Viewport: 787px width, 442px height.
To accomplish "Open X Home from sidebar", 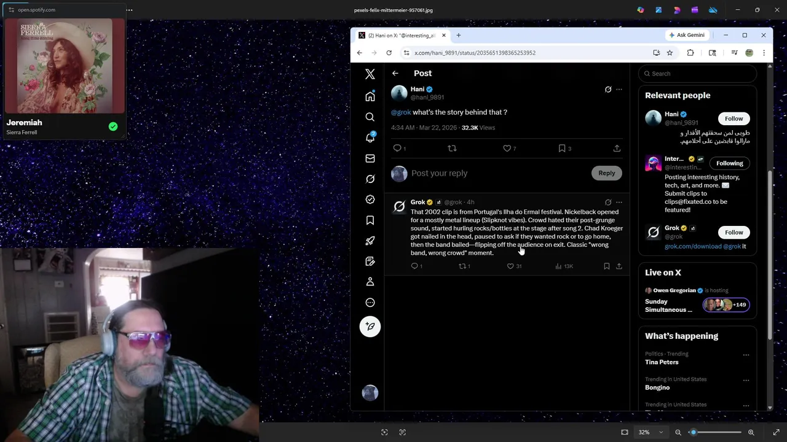I will [x=370, y=96].
